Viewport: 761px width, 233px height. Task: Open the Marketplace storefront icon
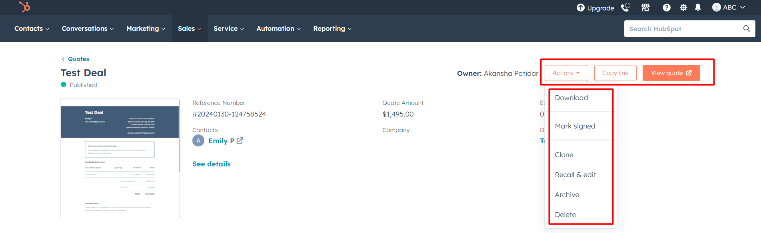645,8
